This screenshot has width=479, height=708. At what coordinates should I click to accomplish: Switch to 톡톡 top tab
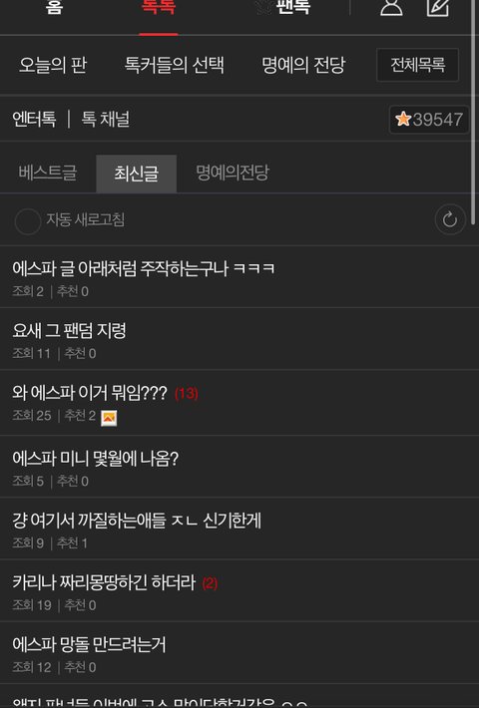(x=158, y=8)
